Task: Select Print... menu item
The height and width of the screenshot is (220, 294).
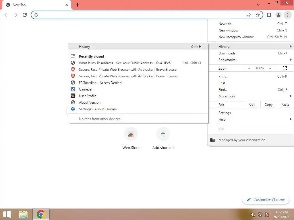Action: point(251,76)
